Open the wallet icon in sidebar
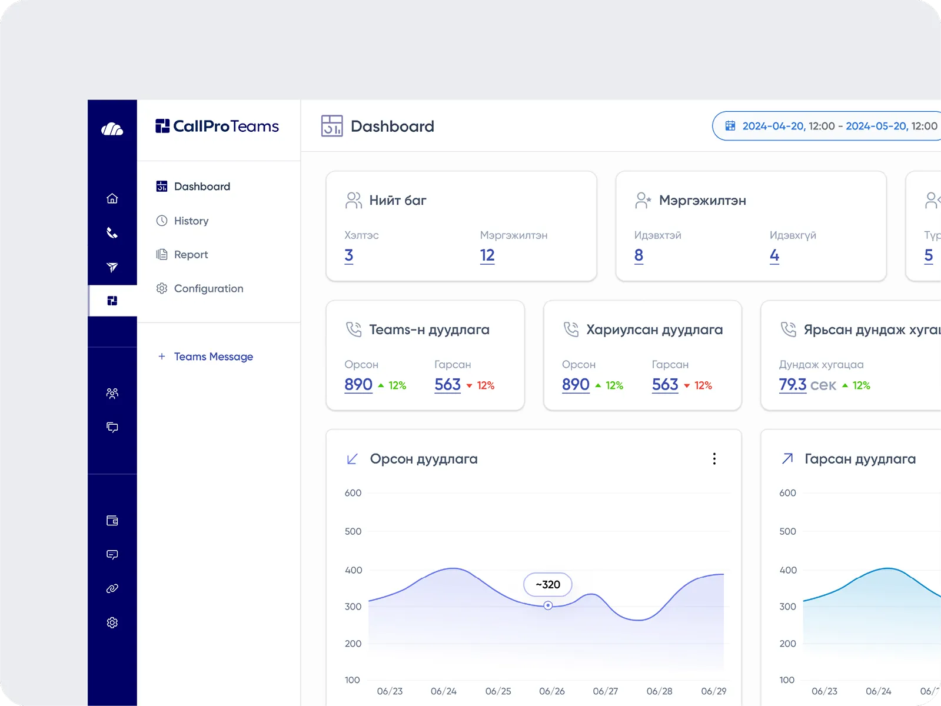The image size is (941, 706). 112,521
